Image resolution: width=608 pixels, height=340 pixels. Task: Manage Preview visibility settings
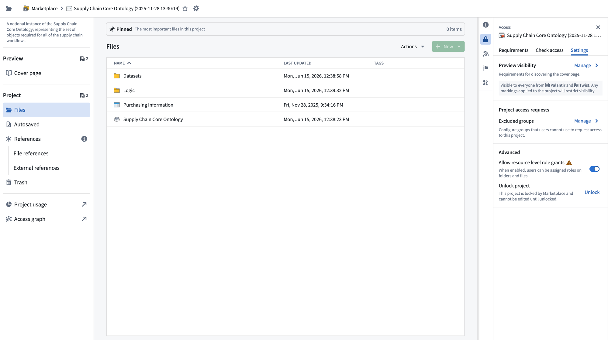[586, 65]
